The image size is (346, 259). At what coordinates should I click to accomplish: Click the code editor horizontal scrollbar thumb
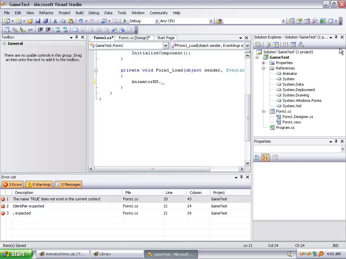tap(152, 169)
